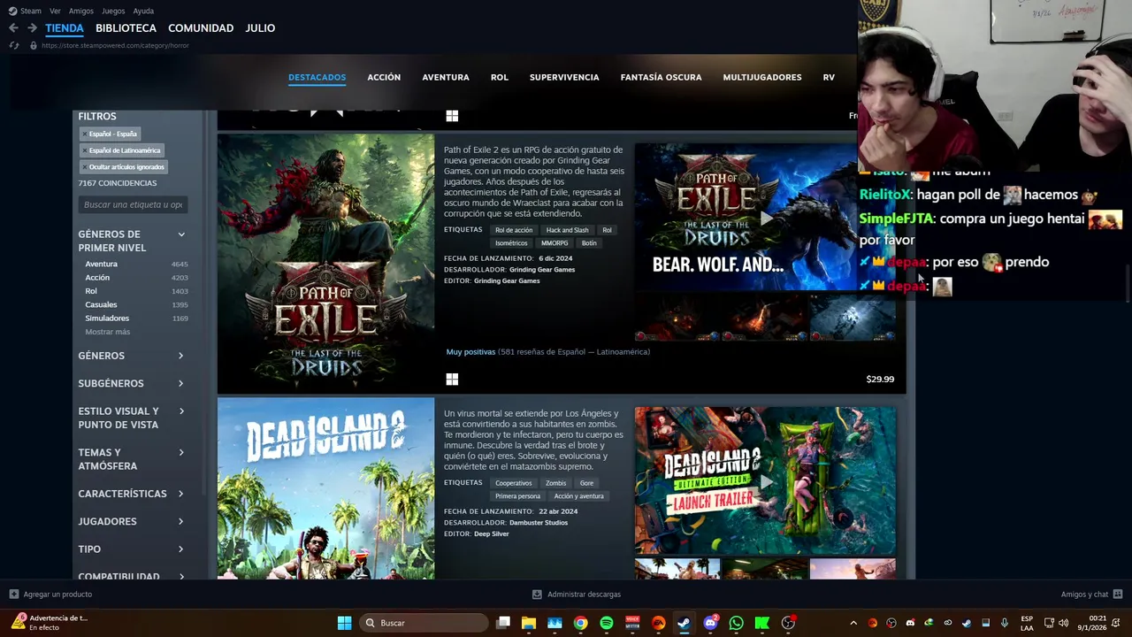Open the Ver menu
This screenshot has width=1132, height=637.
[x=56, y=11]
